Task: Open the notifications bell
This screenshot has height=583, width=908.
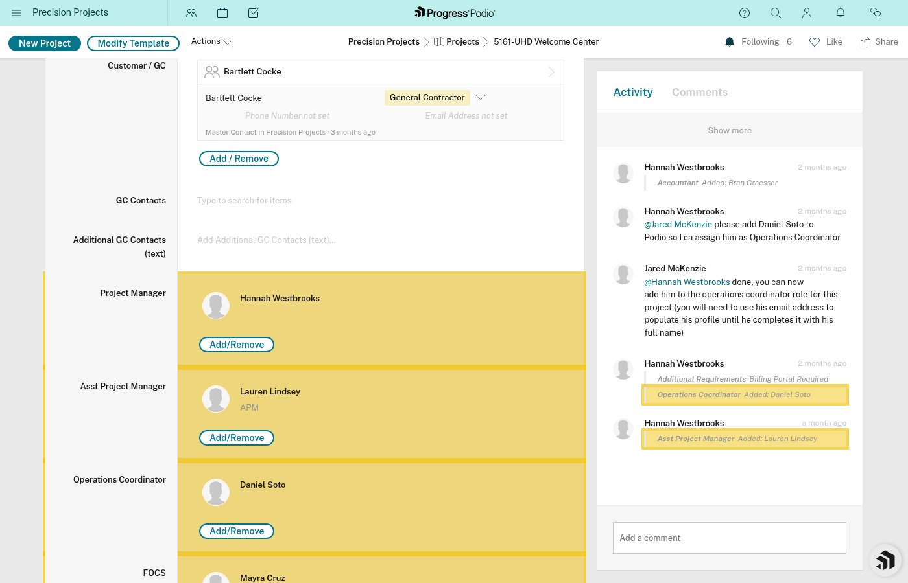Action: [x=840, y=13]
